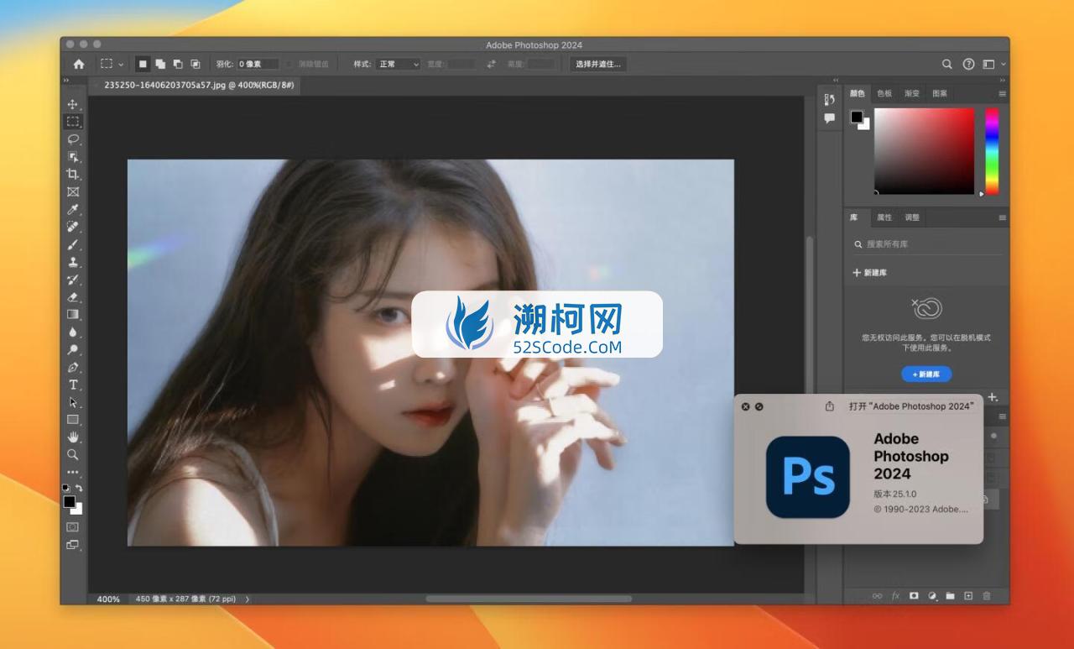Viewport: 1074px width, 649px height.
Task: Click the rainbow hue slider
Action: tap(992, 151)
